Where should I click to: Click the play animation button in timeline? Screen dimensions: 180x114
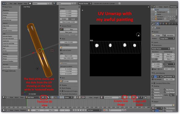(x=81, y=110)
